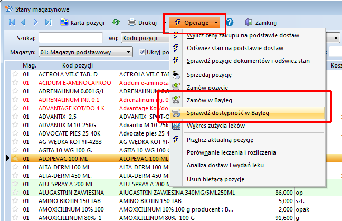Click lightning icon beside Odśwież stan entry
This screenshot has width=342, height=221.
(176, 48)
